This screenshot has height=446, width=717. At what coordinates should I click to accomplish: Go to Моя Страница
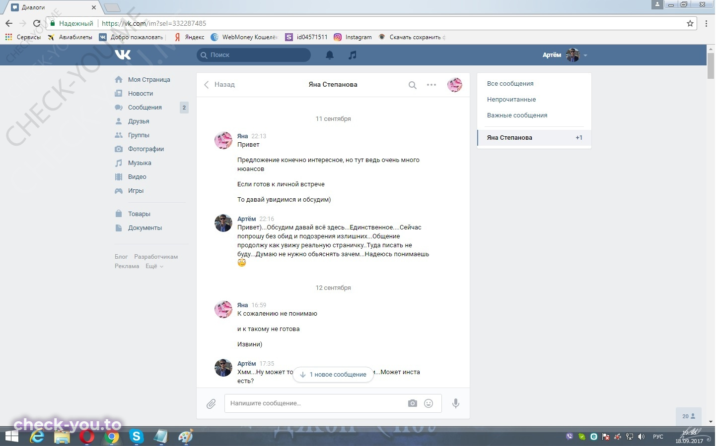point(149,80)
